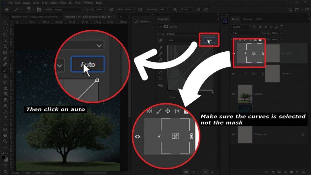Toggle symmetry painting butterfly icon

tap(206, 9)
